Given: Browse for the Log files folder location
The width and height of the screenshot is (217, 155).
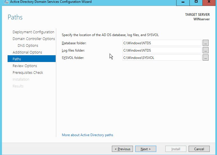Looking at the screenshot, I should coord(205,50).
